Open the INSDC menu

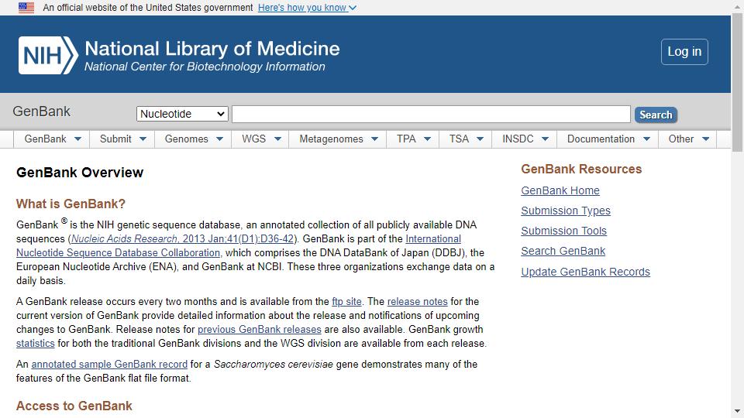[x=525, y=139]
